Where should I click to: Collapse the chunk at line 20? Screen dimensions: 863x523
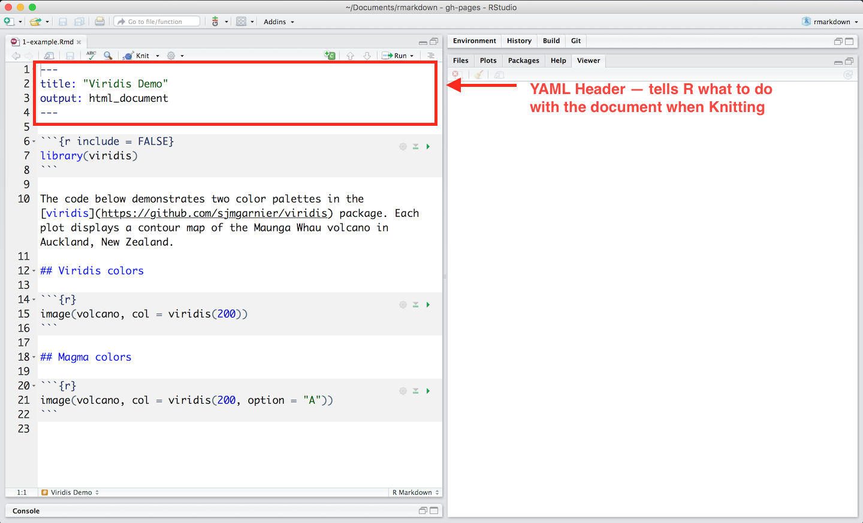34,386
